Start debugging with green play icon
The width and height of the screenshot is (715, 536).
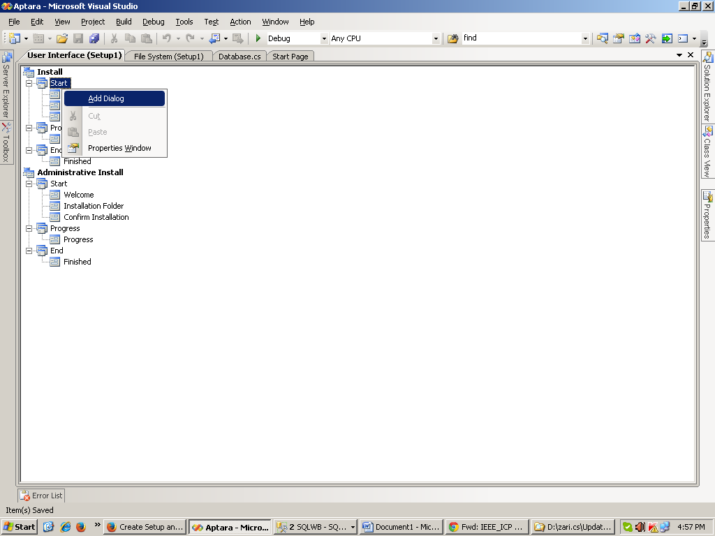258,39
